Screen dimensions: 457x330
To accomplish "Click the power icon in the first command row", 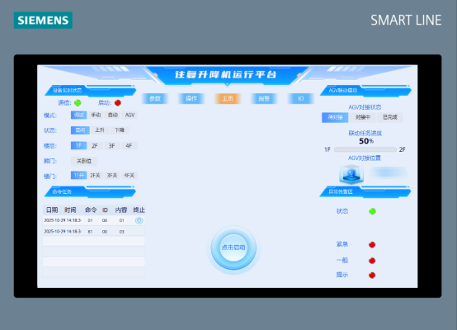I will 139,220.
